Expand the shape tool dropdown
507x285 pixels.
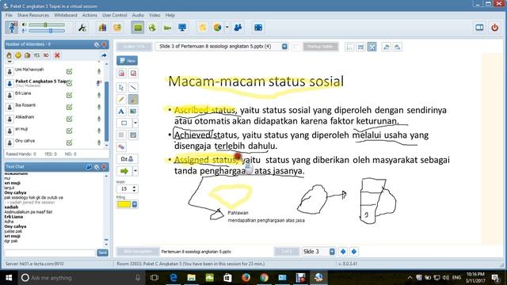coord(135,123)
